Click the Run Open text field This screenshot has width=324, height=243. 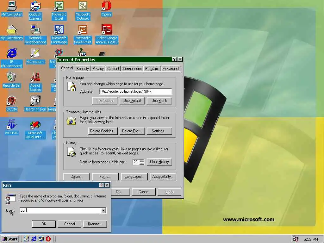(x=60, y=210)
